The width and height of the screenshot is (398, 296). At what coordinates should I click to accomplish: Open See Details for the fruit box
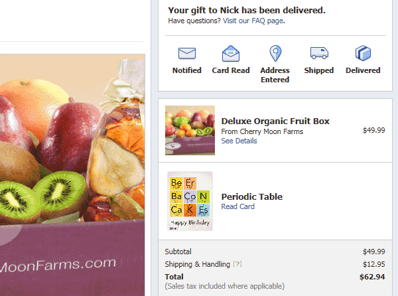tap(239, 141)
